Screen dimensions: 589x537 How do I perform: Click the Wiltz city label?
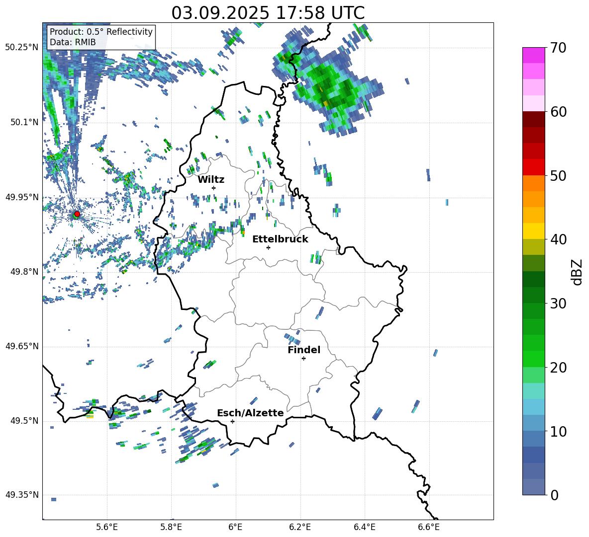(211, 180)
